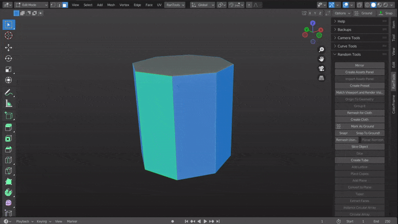Image resolution: width=398 pixels, height=224 pixels.
Task: Open the Vertex menu
Action: point(124,5)
